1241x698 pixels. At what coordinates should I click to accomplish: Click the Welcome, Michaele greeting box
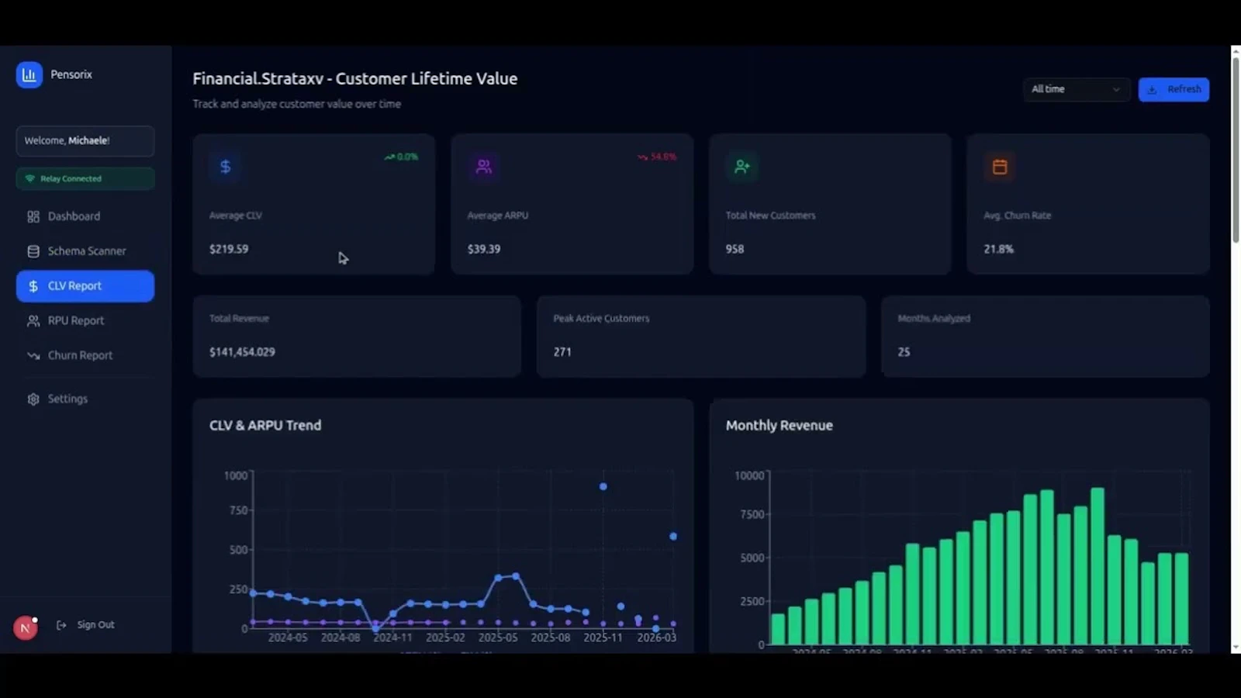coord(85,140)
